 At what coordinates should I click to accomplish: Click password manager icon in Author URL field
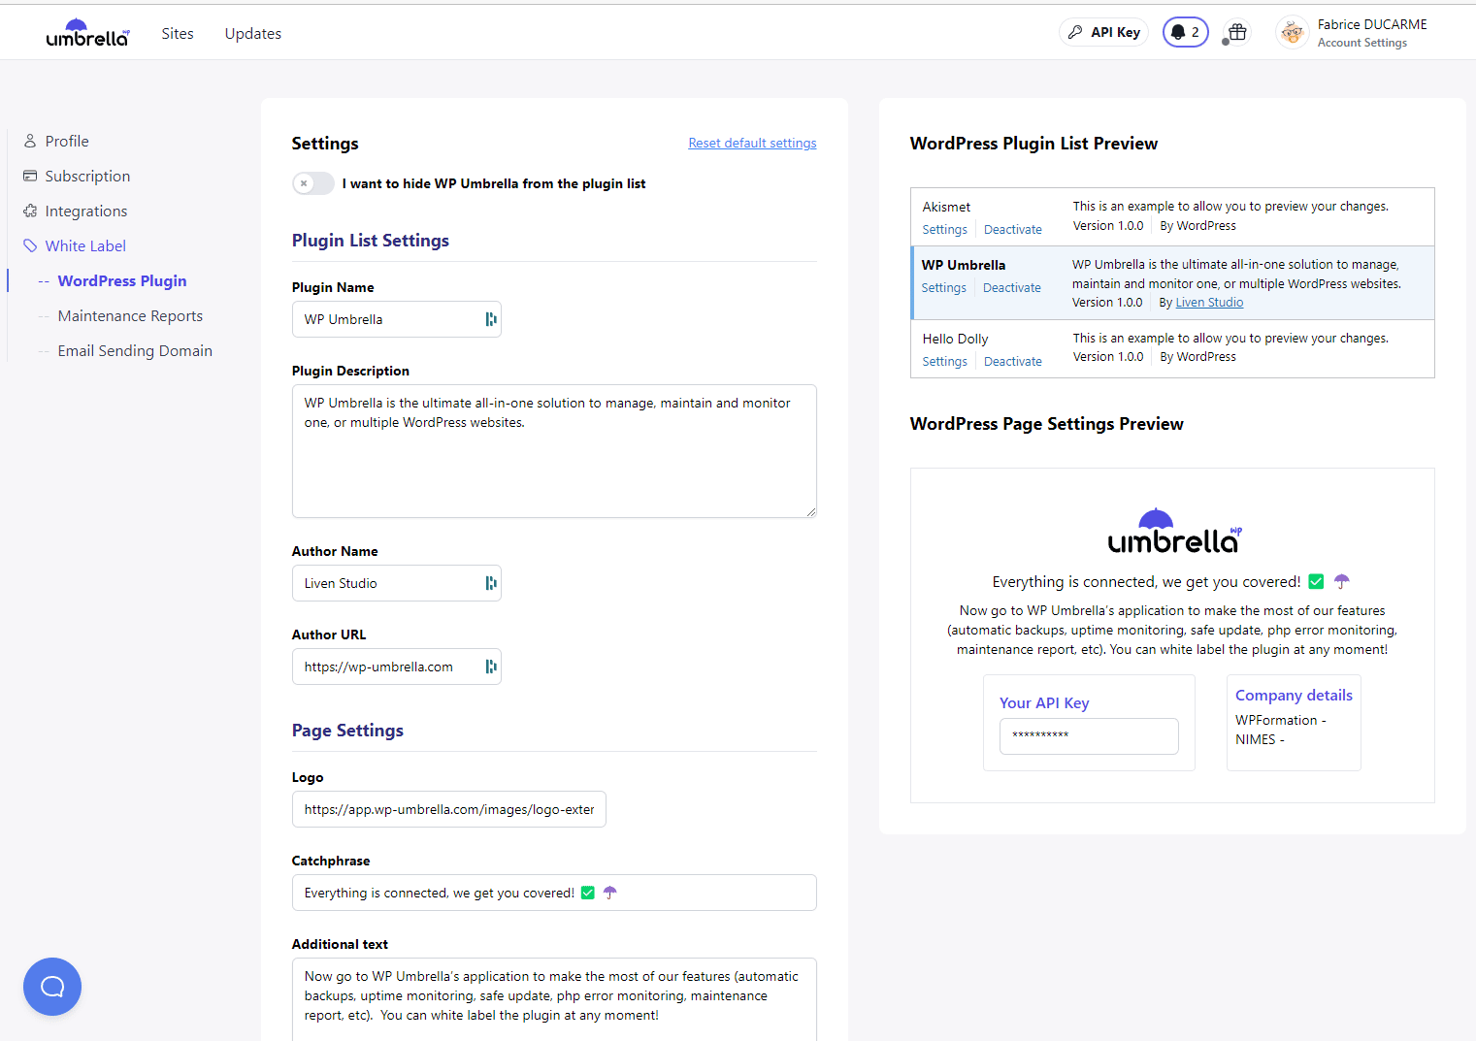tap(490, 667)
